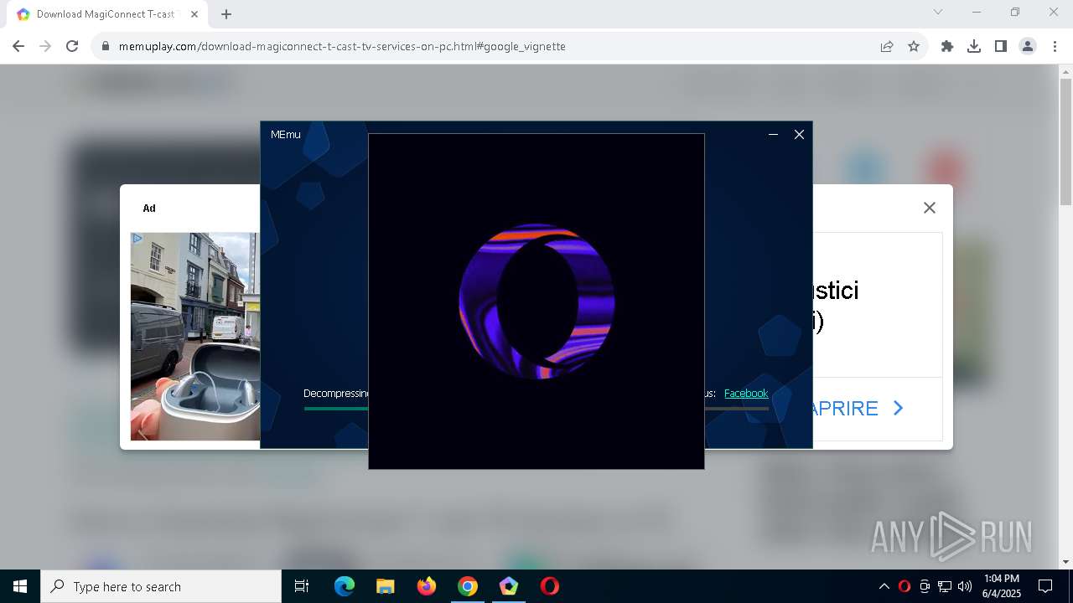Open network settings tray icon
Screen dimensions: 1073x603
coord(945,586)
